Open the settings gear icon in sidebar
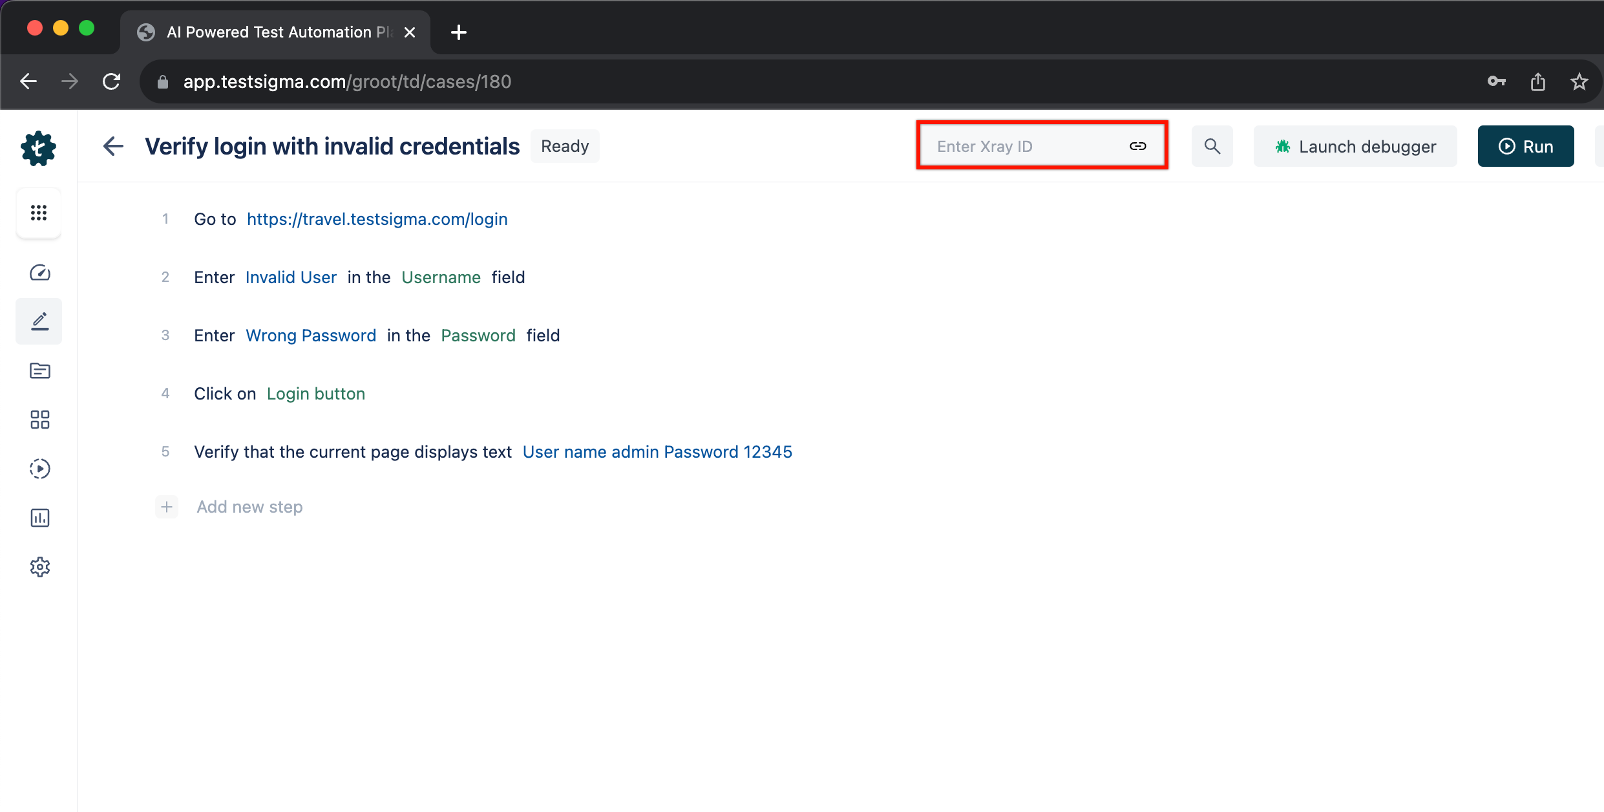This screenshot has height=812, width=1604. [39, 568]
